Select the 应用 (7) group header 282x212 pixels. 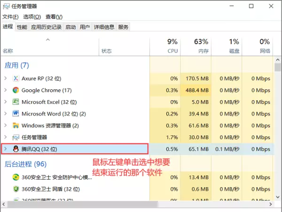[17, 65]
